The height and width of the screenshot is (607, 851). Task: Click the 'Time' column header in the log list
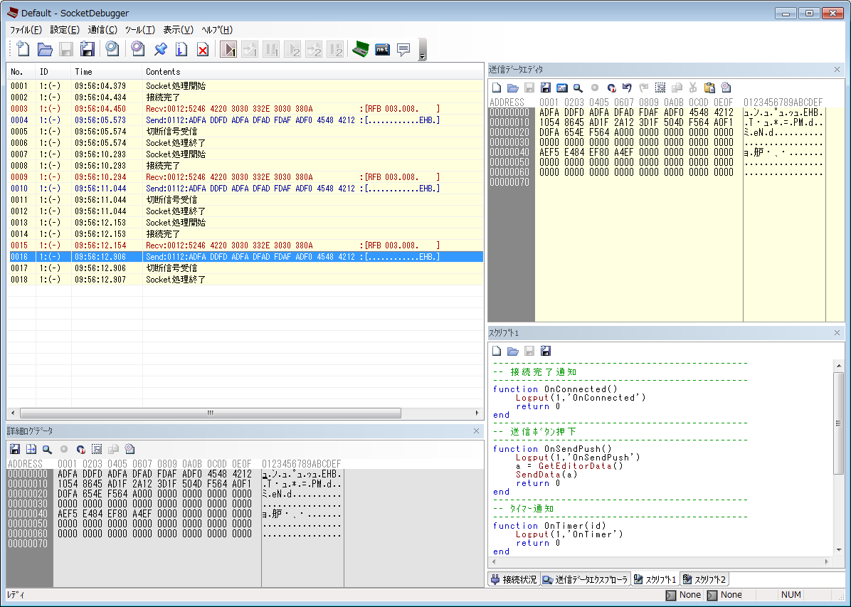coord(107,72)
